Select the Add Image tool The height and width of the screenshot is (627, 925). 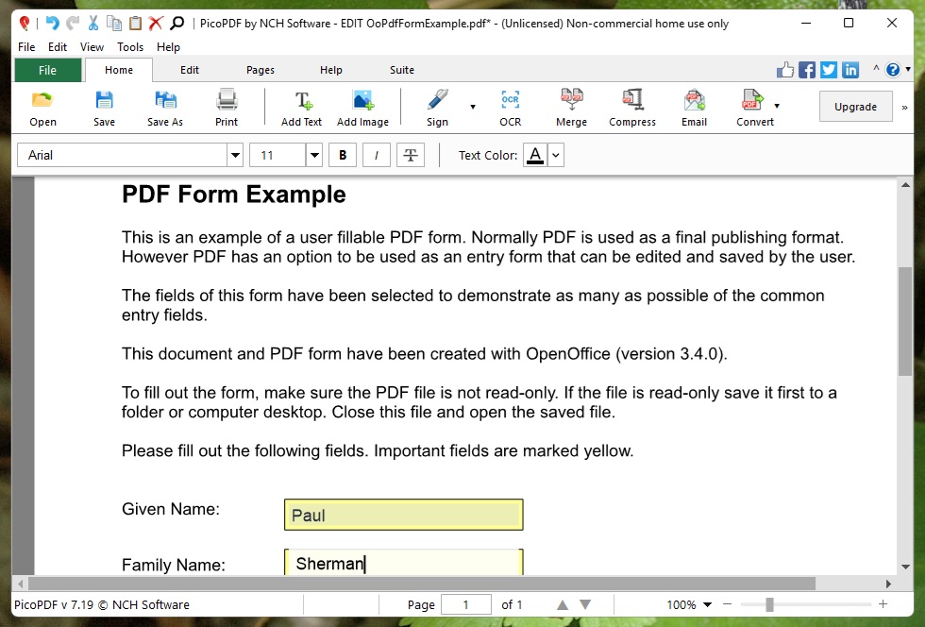(x=362, y=107)
